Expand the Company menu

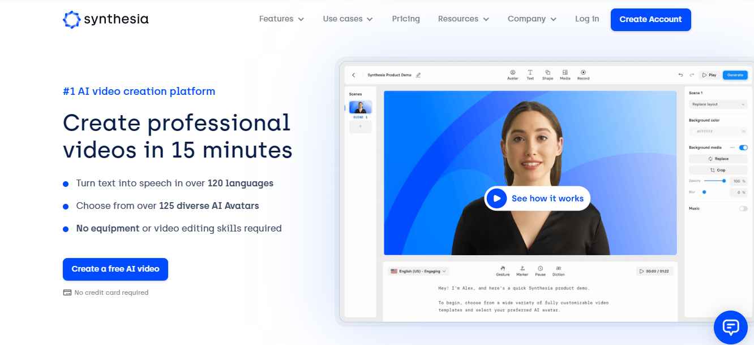[532, 19]
